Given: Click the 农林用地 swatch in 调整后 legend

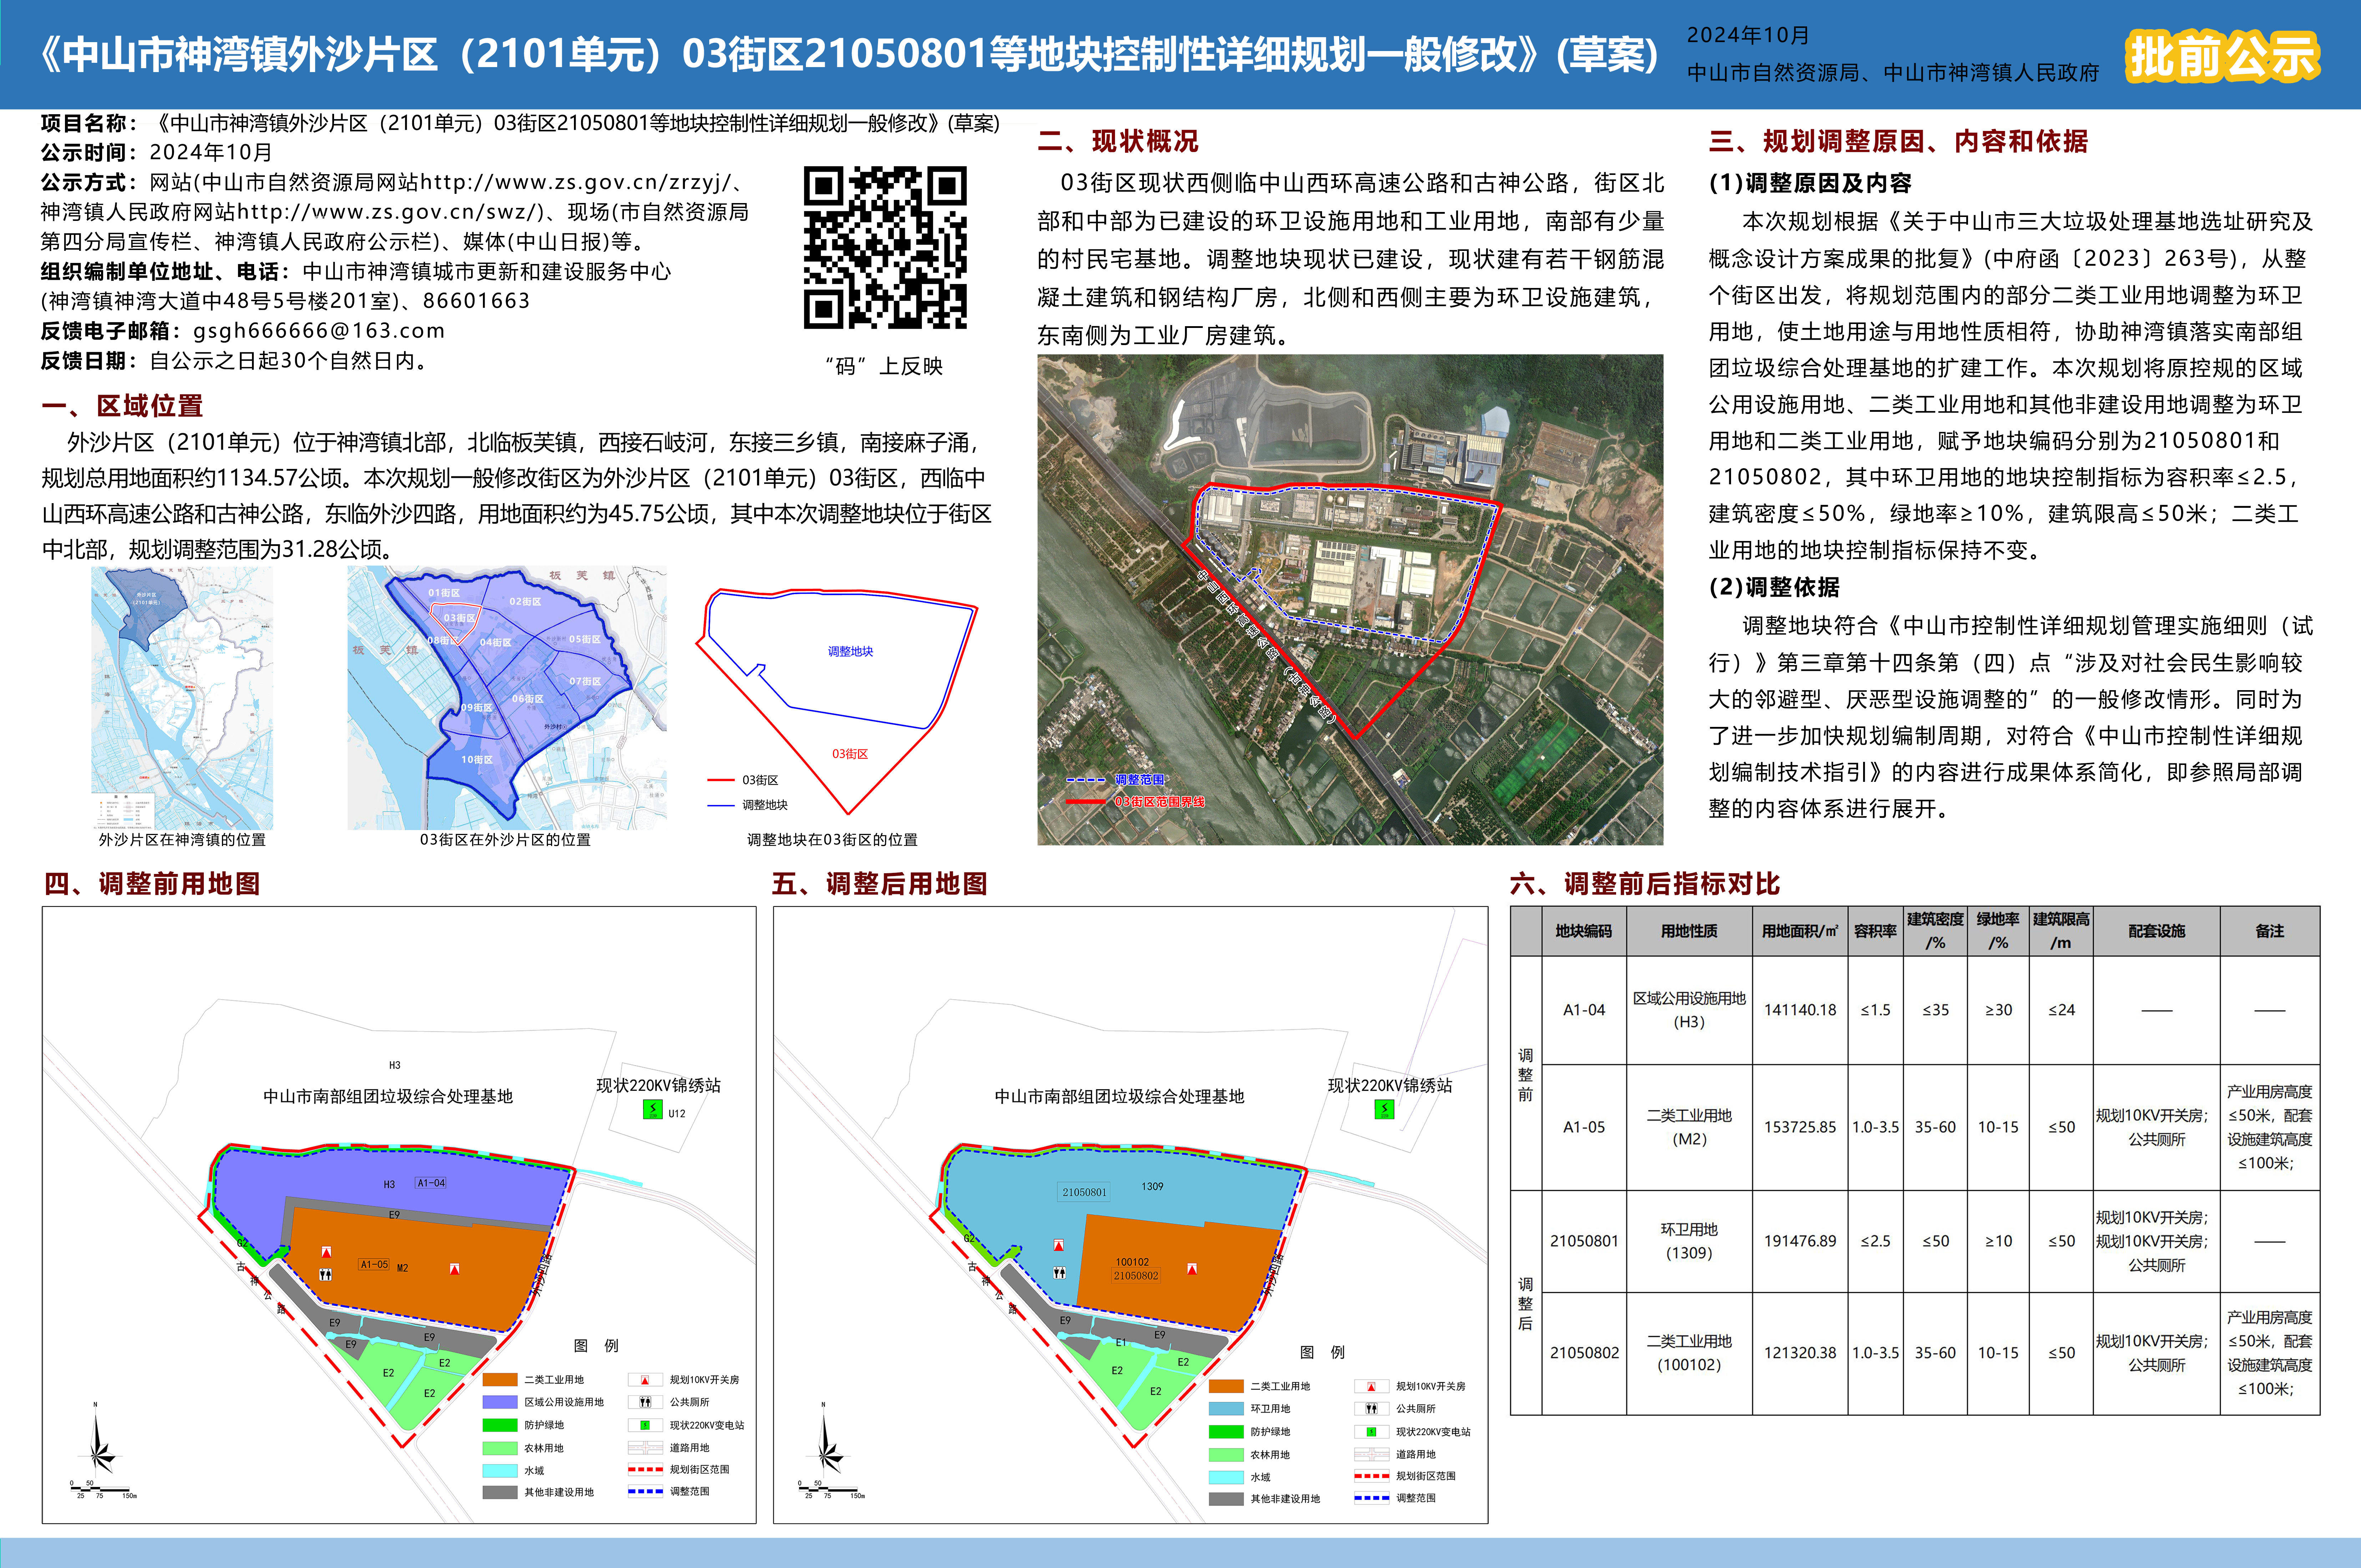Looking at the screenshot, I should coord(1226,1454).
